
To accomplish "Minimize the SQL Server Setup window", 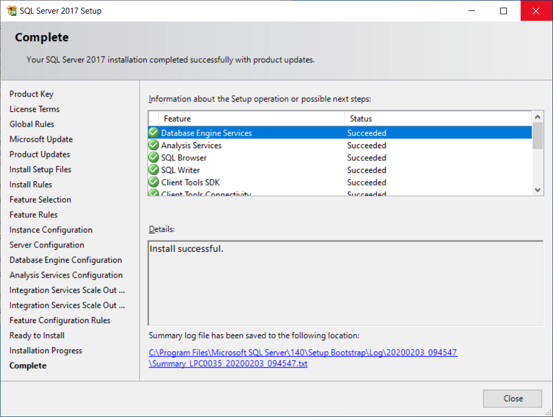I will click(471, 11).
